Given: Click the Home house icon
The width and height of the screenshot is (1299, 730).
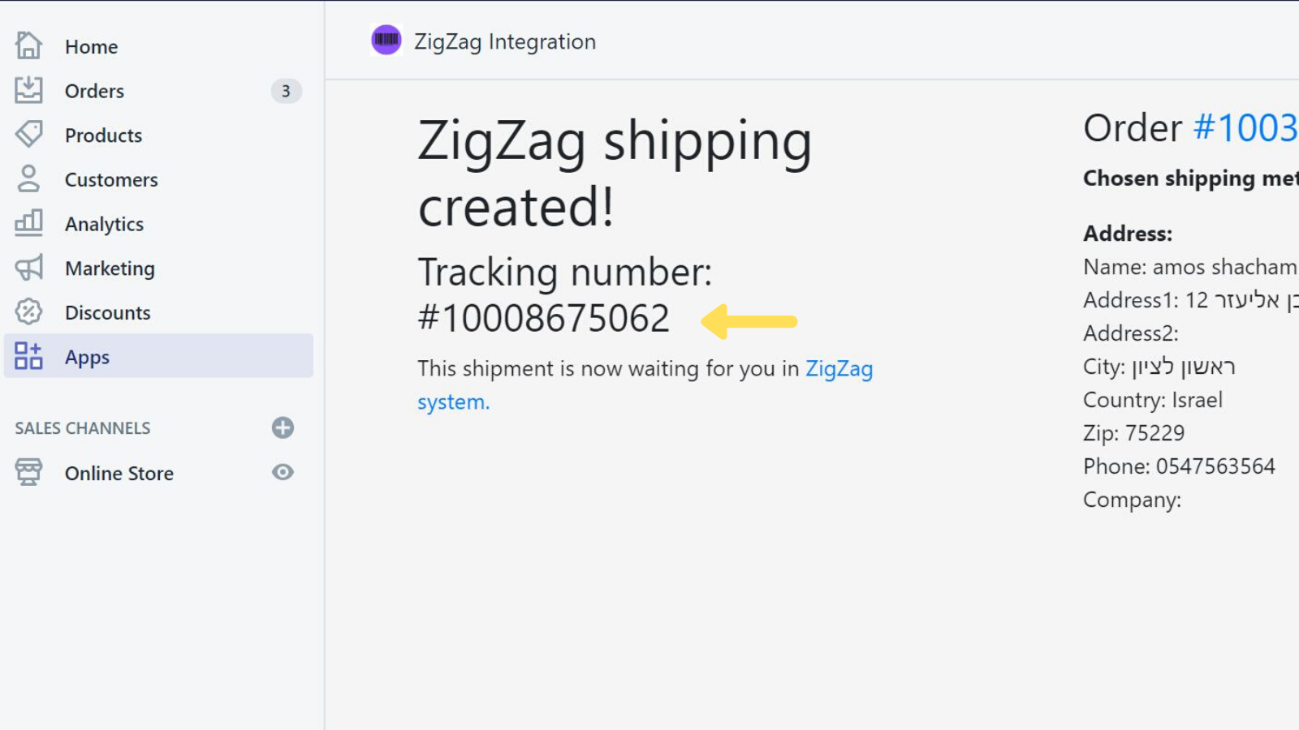Looking at the screenshot, I should 28,45.
